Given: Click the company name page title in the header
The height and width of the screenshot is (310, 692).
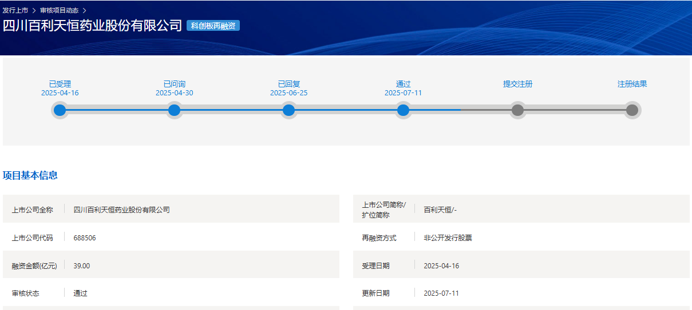Looking at the screenshot, I should tap(92, 26).
